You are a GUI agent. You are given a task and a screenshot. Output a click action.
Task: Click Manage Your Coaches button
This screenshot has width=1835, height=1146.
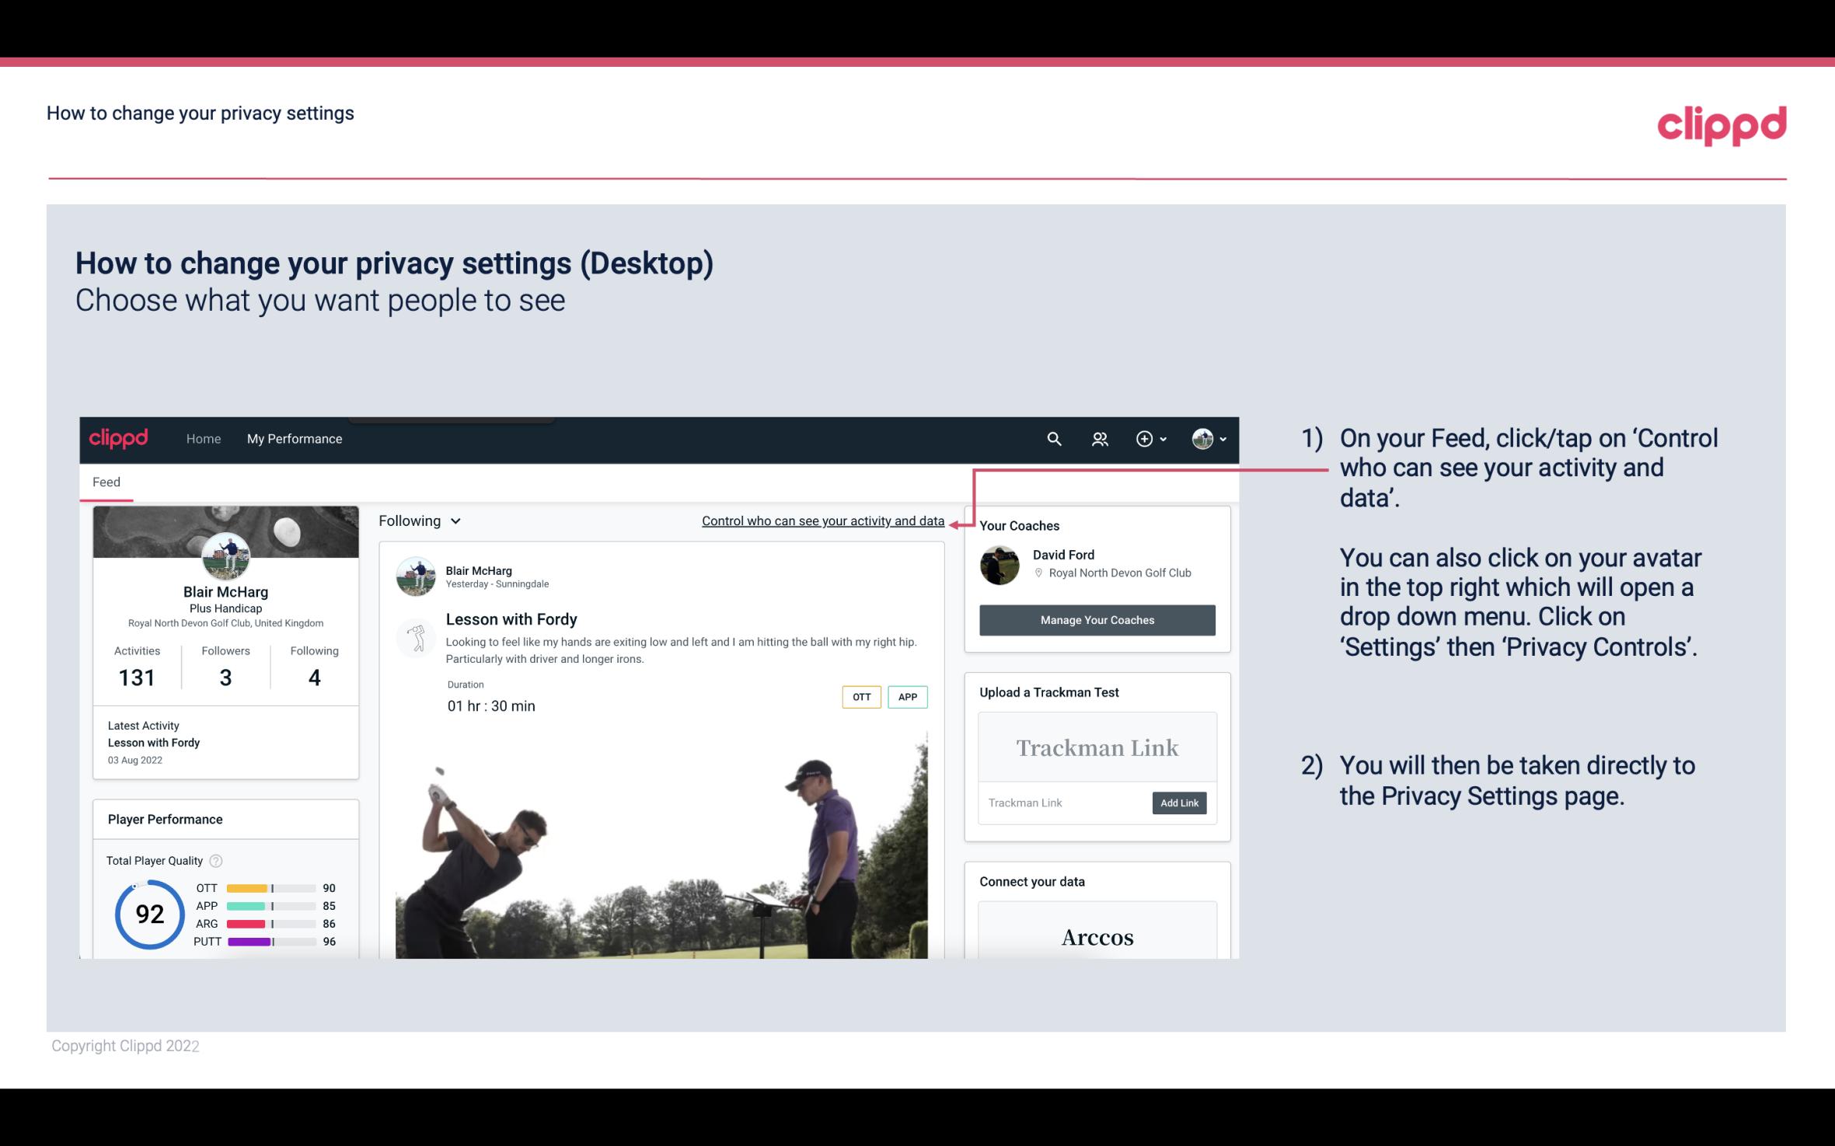point(1097,619)
